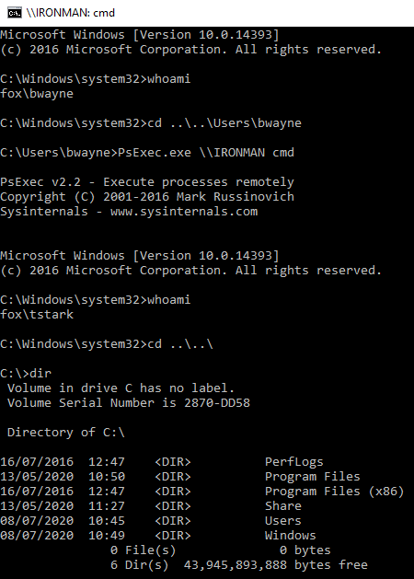This screenshot has height=579, width=414.
Task: Click the PsExec.exe \\IRONMAN cmd command
Action: (x=206, y=153)
